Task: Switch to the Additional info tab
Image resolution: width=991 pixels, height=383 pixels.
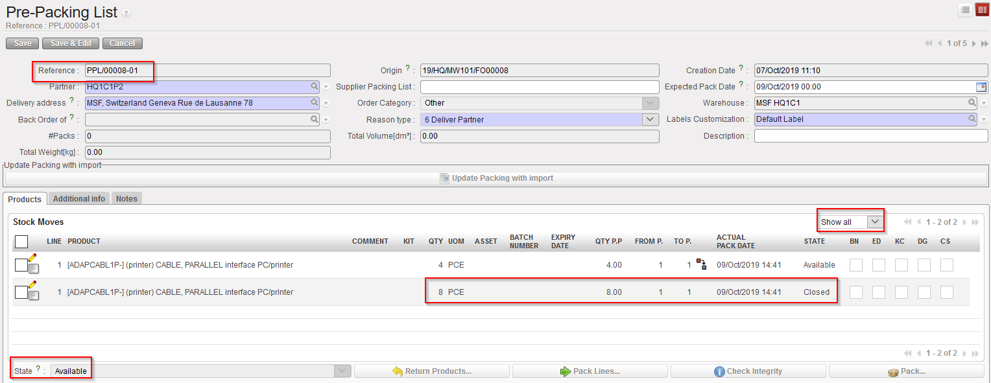Action: (78, 199)
